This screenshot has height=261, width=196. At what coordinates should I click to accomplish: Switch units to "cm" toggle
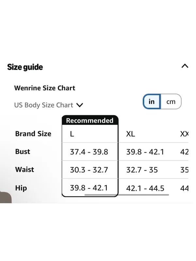tap(171, 101)
